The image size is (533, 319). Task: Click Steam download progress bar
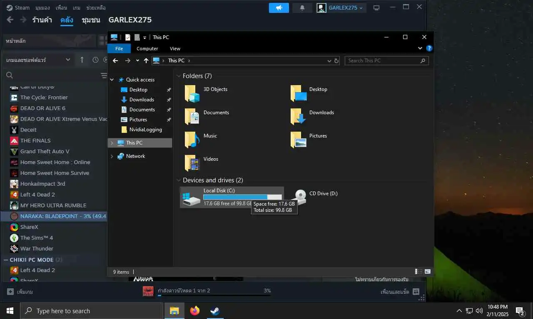[x=214, y=296]
